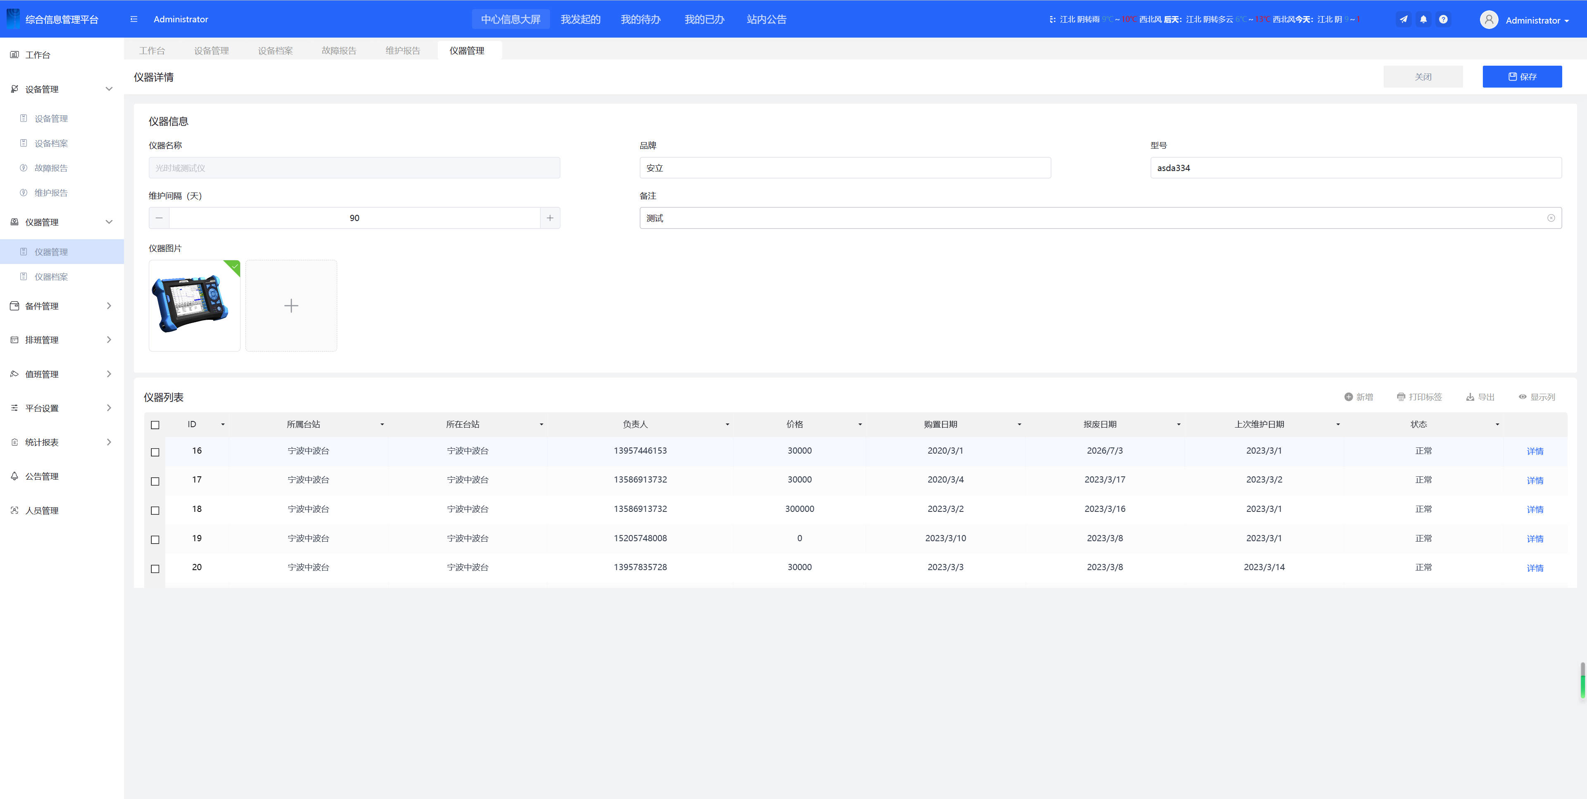The width and height of the screenshot is (1587, 799).
Task: Switch to the 故障报告 tab
Action: [x=339, y=50]
